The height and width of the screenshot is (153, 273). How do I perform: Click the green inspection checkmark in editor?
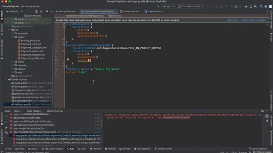(x=267, y=25)
